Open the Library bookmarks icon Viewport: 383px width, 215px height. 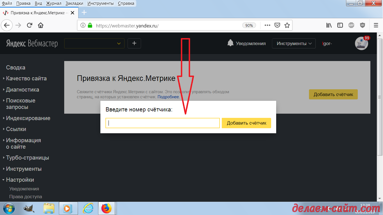(x=329, y=25)
